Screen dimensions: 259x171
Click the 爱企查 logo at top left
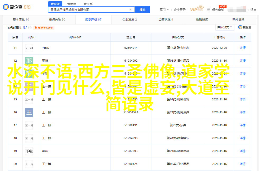[x=17, y=7]
